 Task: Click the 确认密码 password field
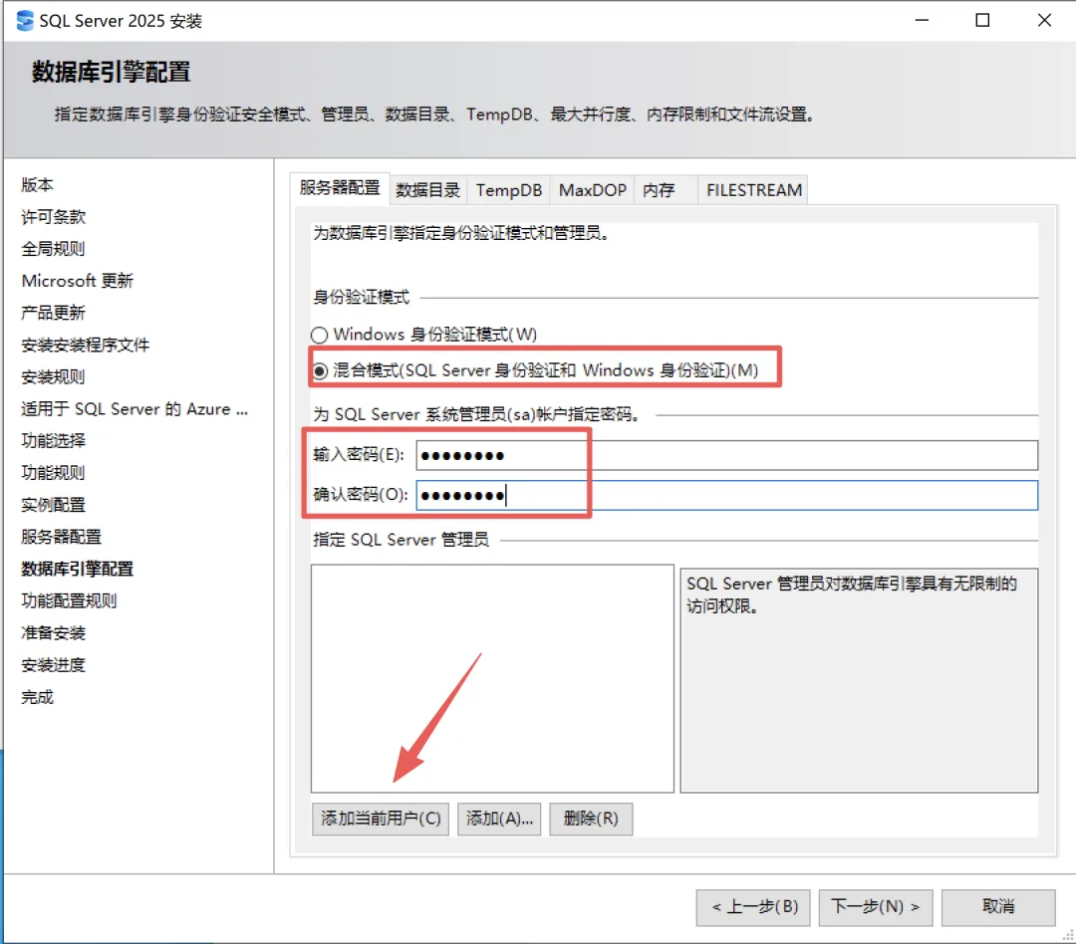pyautogui.click(x=726, y=495)
